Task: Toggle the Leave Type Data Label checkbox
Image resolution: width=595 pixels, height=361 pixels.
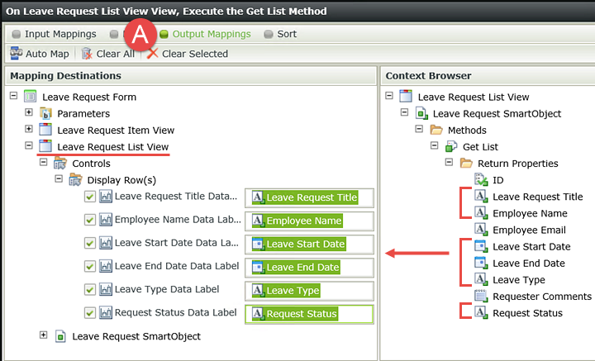Action: click(x=89, y=290)
